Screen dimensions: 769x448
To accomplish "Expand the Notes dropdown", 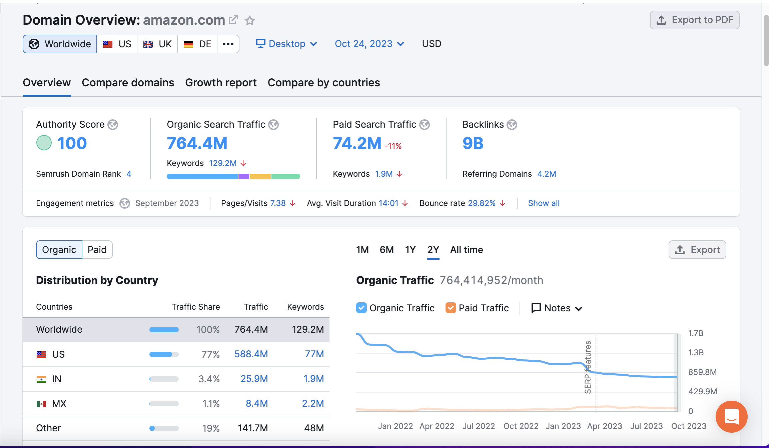I will pyautogui.click(x=557, y=308).
